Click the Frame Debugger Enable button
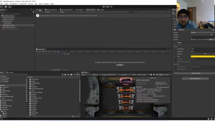This screenshot has width=215, height=121. [47, 12]
